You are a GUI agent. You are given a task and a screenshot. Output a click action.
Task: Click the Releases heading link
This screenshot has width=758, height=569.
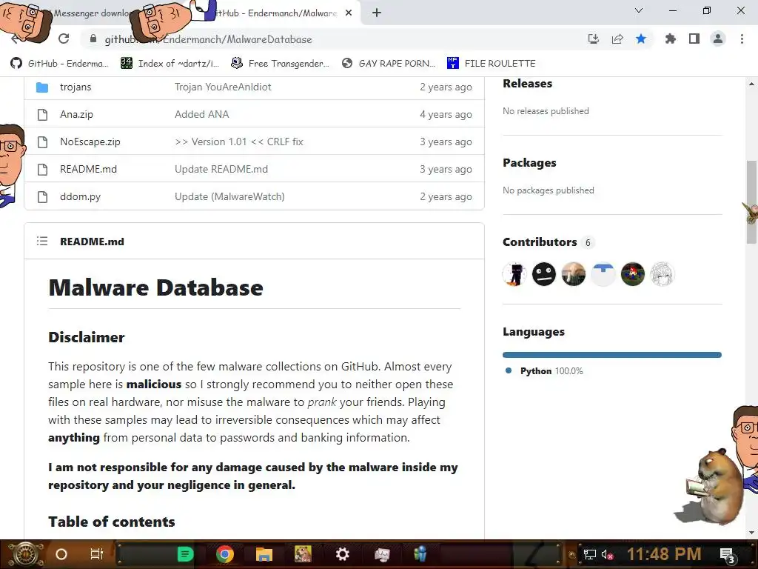(527, 84)
